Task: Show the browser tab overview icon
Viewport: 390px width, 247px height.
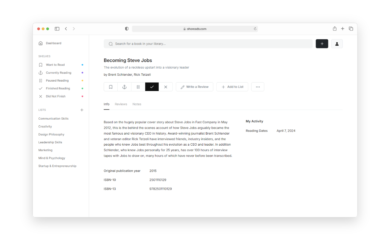Action: click(351, 29)
